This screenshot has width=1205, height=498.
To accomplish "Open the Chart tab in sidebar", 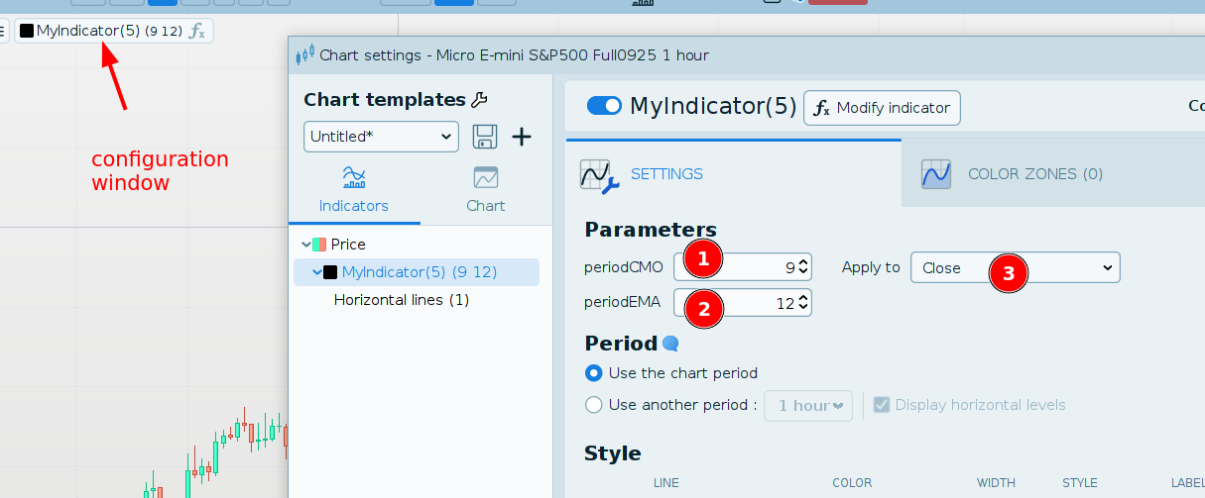I will [485, 189].
